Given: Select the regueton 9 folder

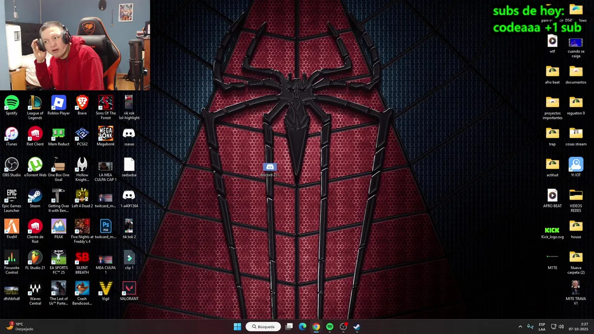Looking at the screenshot, I should pyautogui.click(x=576, y=105).
